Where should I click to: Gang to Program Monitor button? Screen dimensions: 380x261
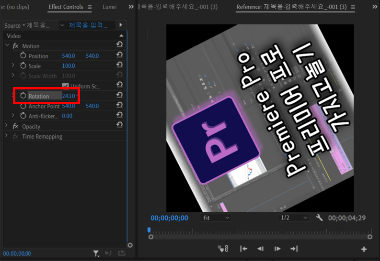223,249
